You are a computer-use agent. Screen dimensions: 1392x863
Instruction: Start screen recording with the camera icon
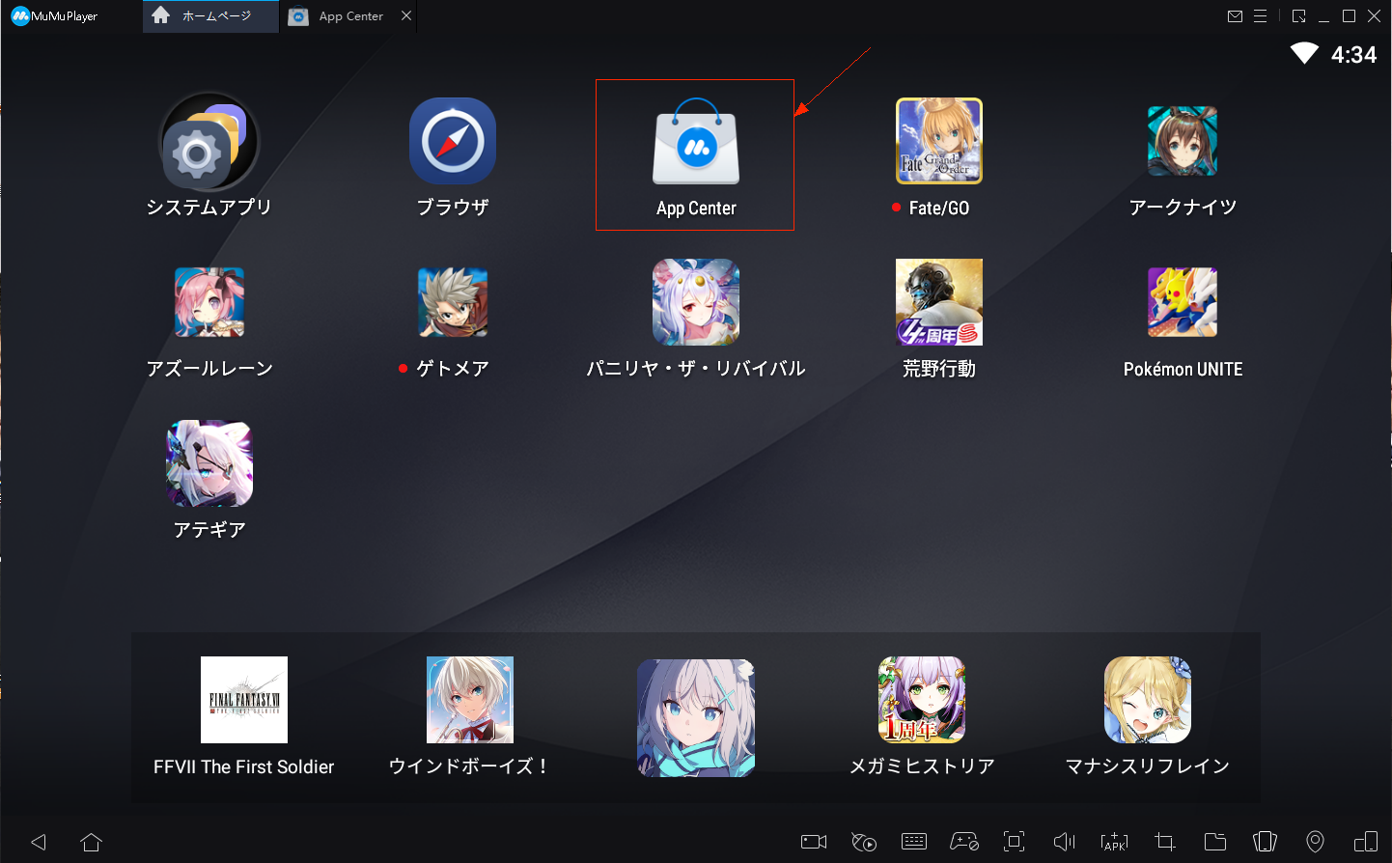(x=814, y=842)
